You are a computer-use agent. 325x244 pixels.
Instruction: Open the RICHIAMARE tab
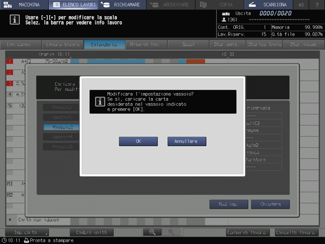pyautogui.click(x=122, y=4)
